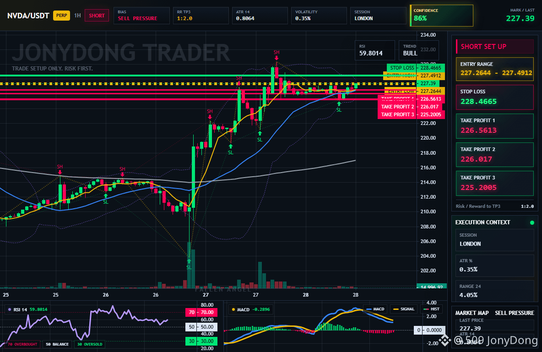This screenshot has width=542, height=352.
Task: Toggle the HIST legend entry
Action: pos(431,309)
